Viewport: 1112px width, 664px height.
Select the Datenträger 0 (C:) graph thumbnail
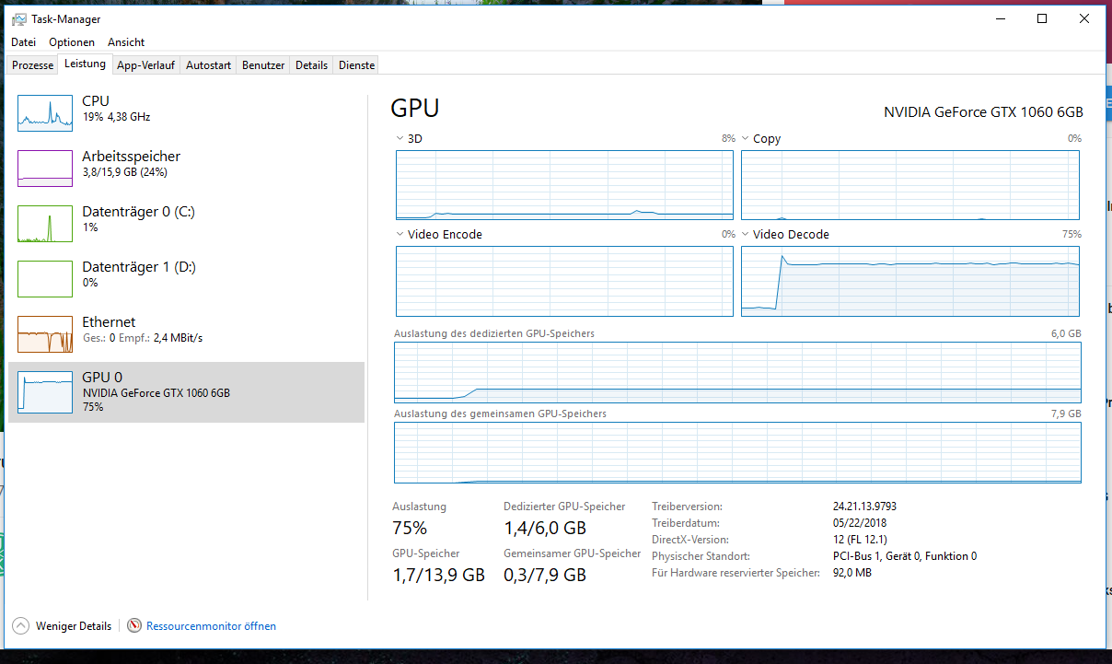click(x=45, y=224)
